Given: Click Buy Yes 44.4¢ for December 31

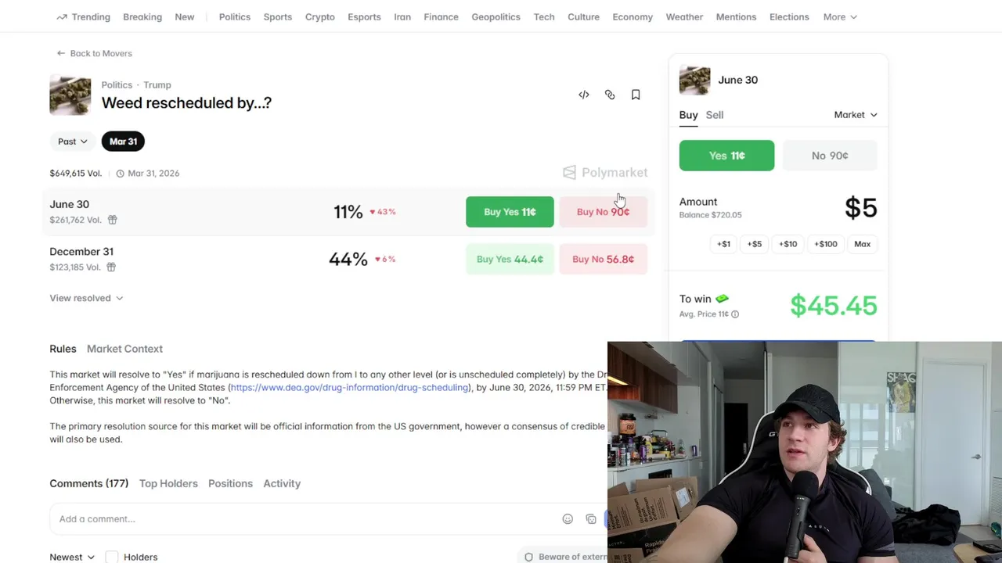Looking at the screenshot, I should point(510,259).
